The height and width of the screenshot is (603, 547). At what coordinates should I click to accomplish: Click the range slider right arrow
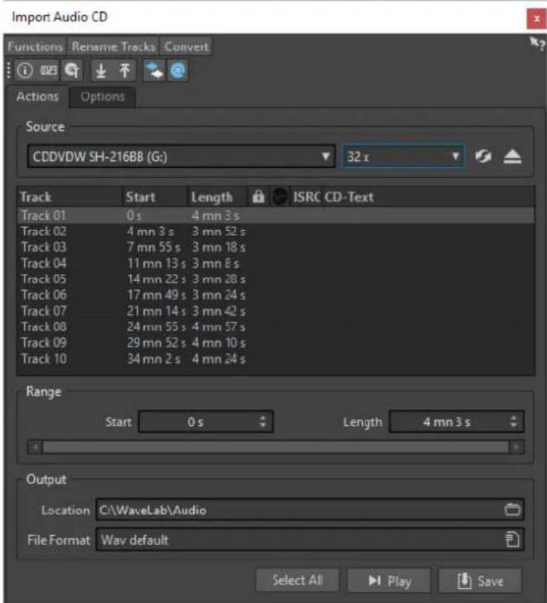pyautogui.click(x=516, y=447)
